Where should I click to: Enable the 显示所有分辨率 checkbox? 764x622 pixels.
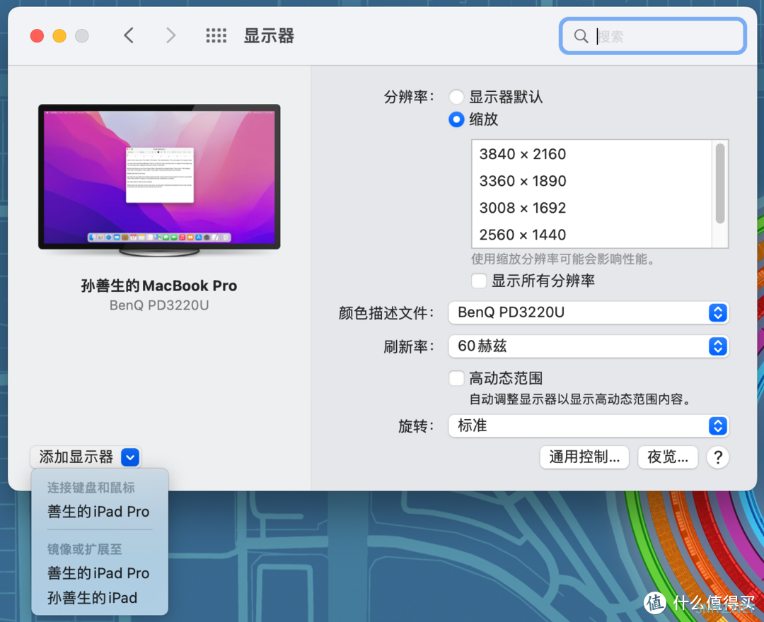(479, 281)
